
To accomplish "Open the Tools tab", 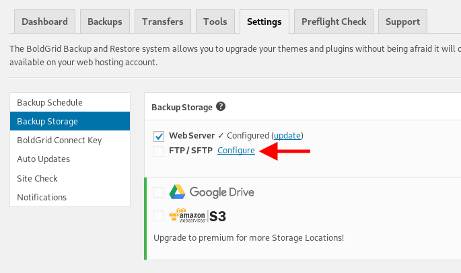I will point(215,22).
